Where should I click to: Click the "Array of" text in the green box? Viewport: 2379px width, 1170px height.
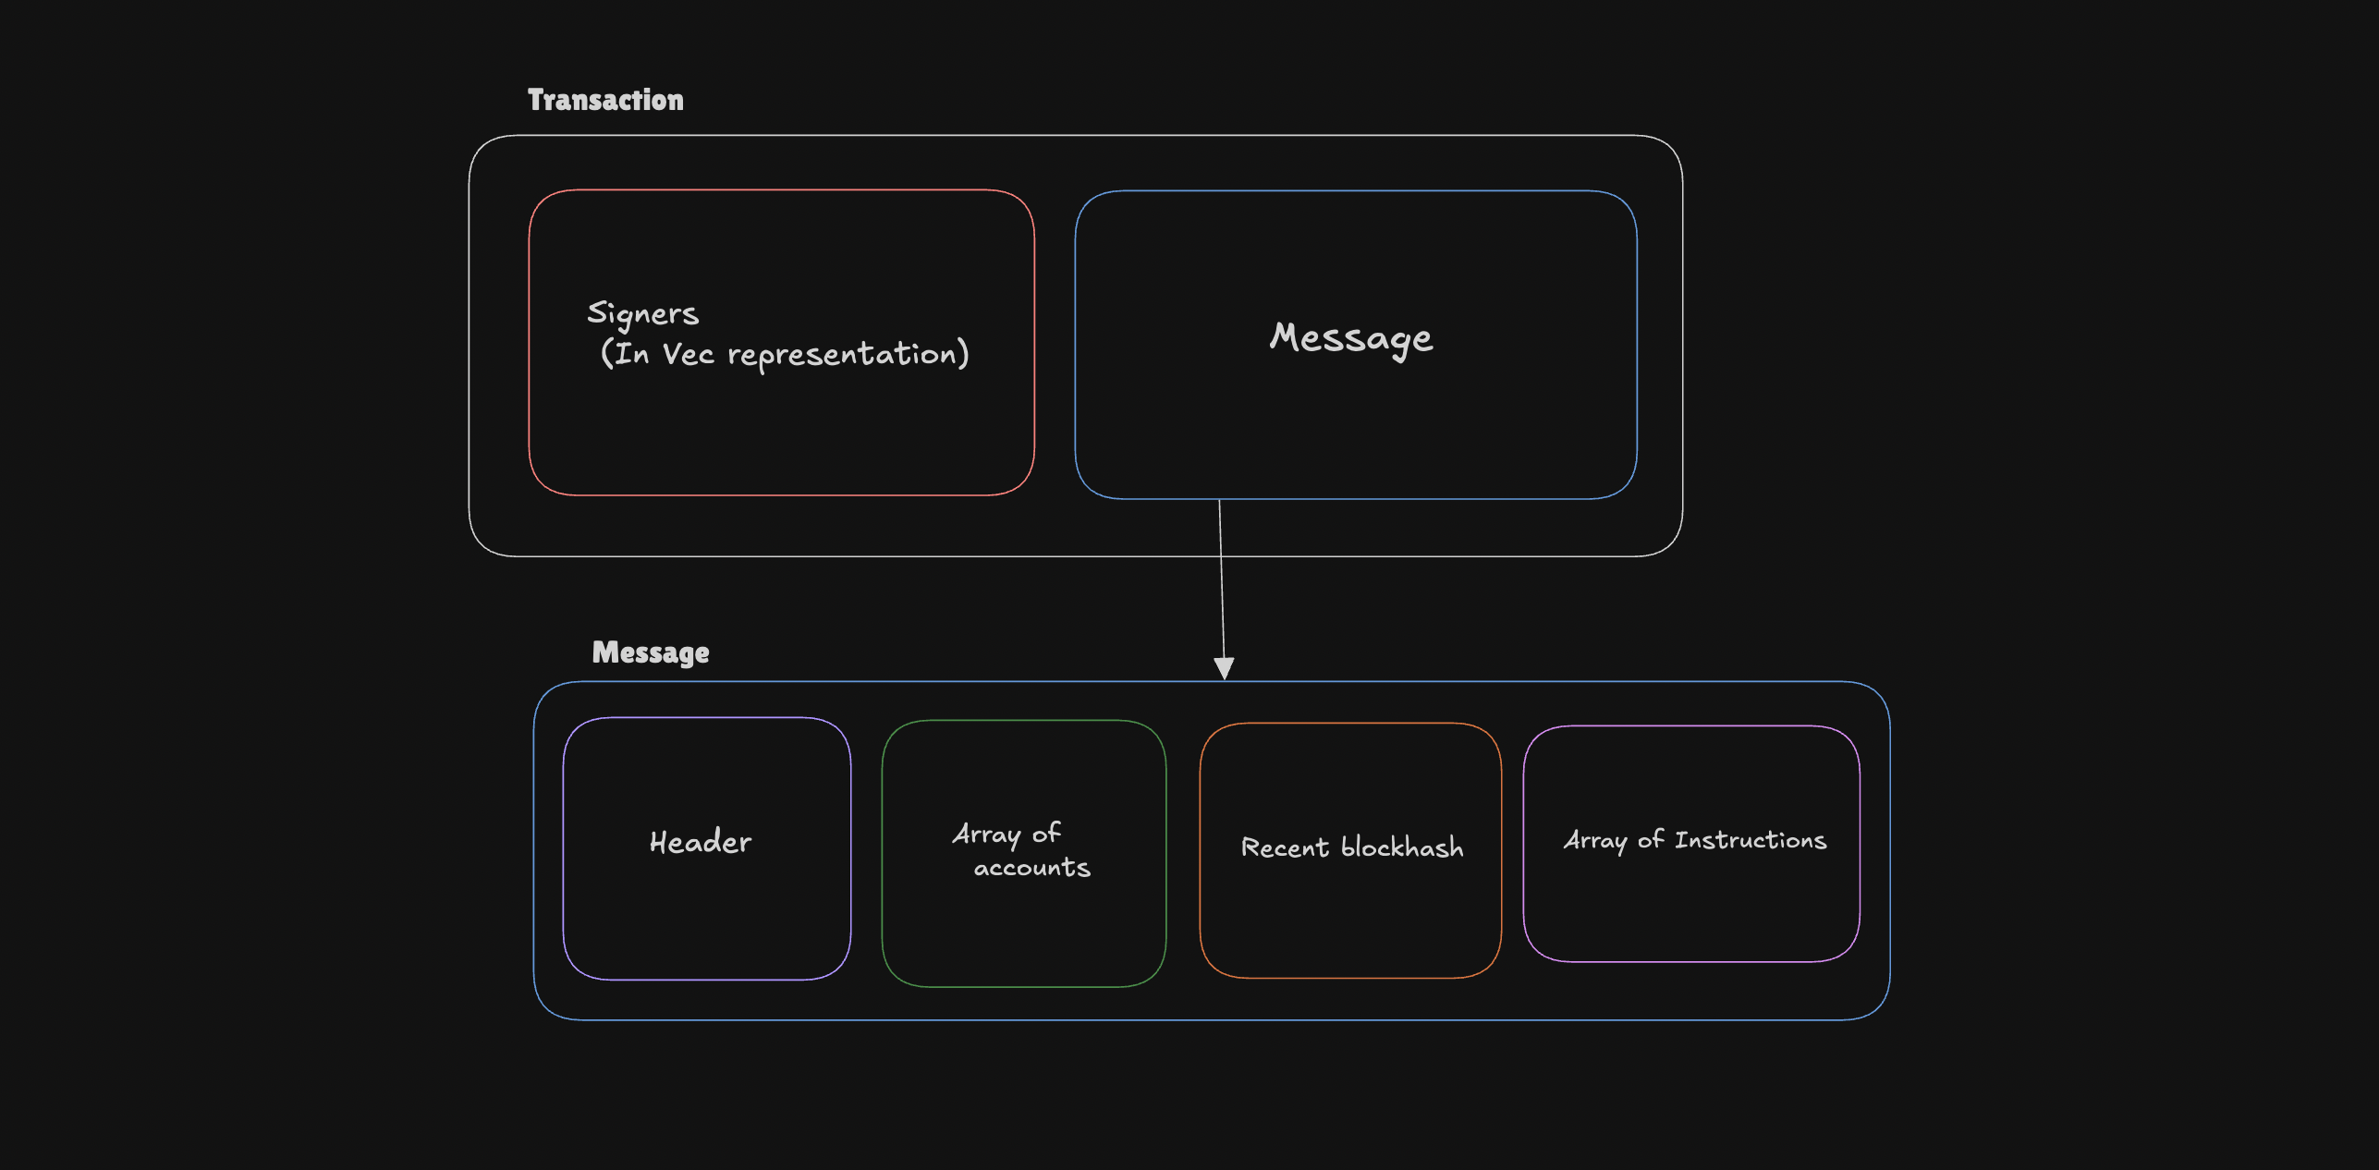pos(1006,835)
